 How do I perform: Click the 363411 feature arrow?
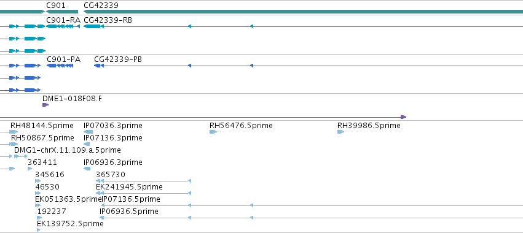[x=29, y=169]
